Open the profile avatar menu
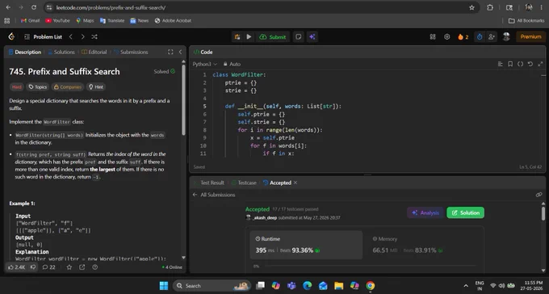The image size is (549, 294). tap(506, 37)
